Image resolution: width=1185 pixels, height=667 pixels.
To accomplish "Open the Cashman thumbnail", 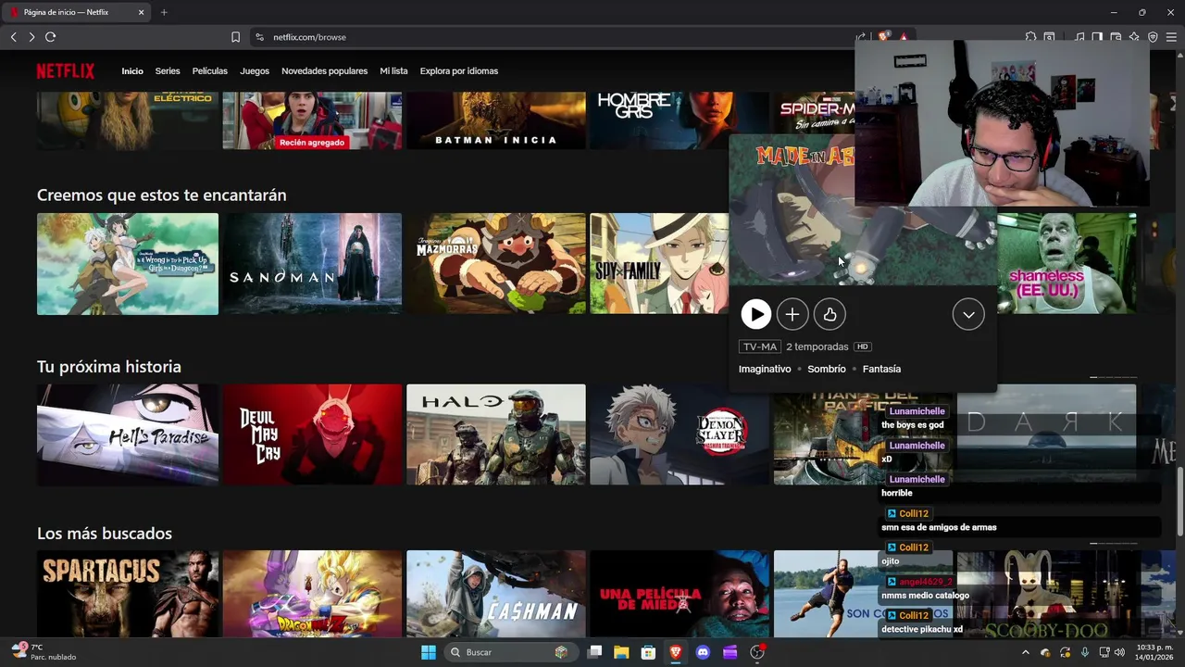I will pos(496,594).
